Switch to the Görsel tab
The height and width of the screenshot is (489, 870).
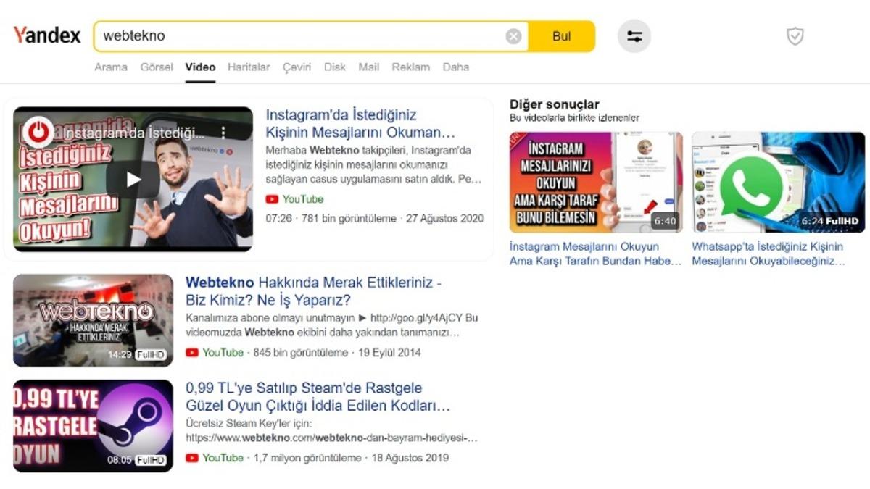point(156,67)
